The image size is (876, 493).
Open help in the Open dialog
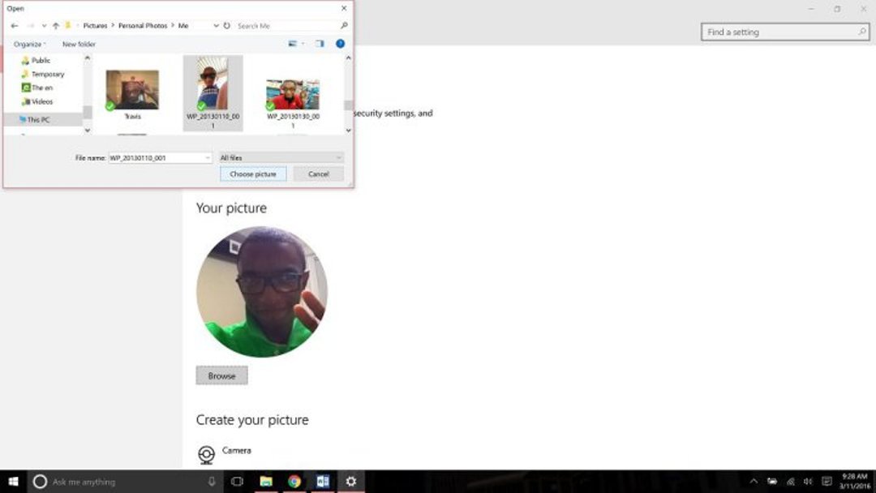[x=340, y=44]
